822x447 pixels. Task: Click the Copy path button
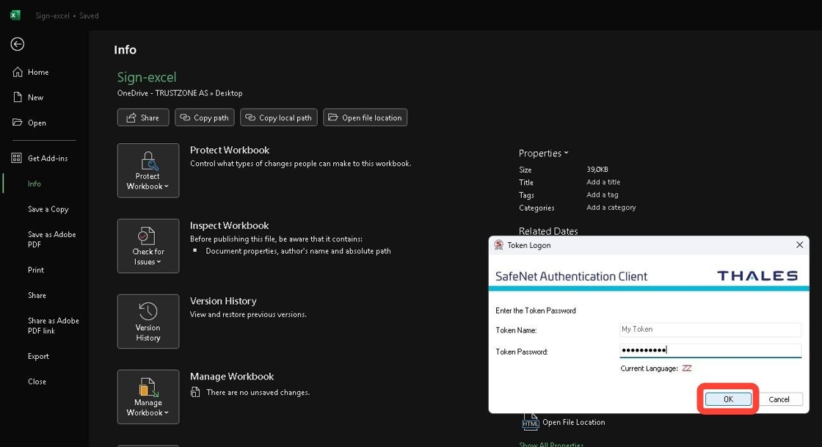click(x=205, y=117)
